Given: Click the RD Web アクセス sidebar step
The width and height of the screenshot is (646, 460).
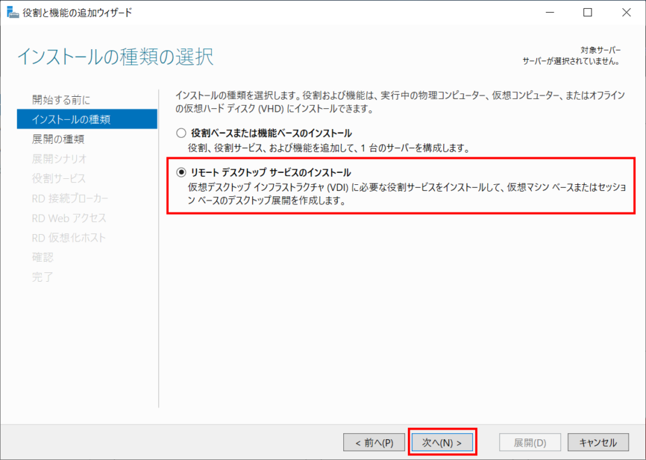Looking at the screenshot, I should (69, 218).
